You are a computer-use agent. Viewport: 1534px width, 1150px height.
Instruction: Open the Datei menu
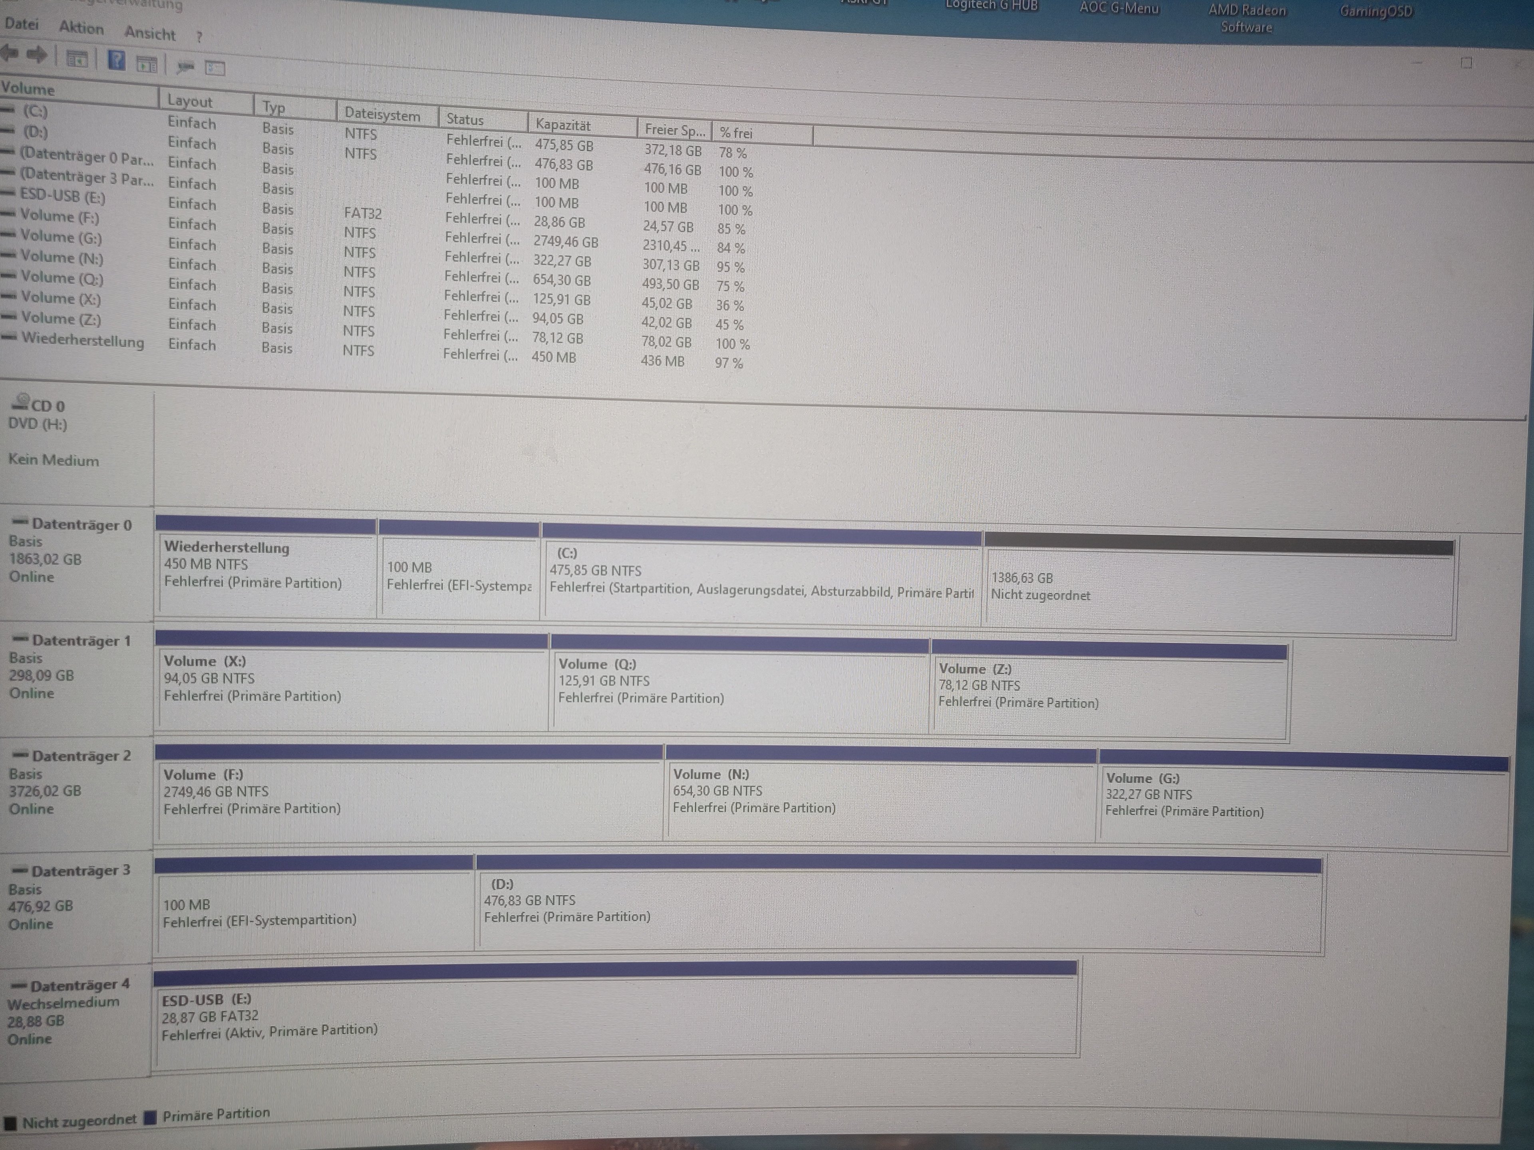point(22,24)
